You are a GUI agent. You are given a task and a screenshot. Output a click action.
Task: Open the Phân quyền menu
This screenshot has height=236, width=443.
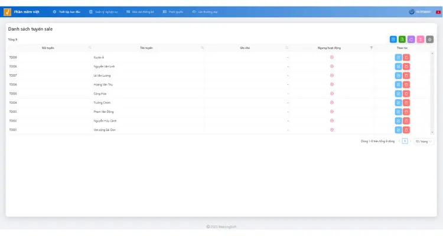pos(173,12)
